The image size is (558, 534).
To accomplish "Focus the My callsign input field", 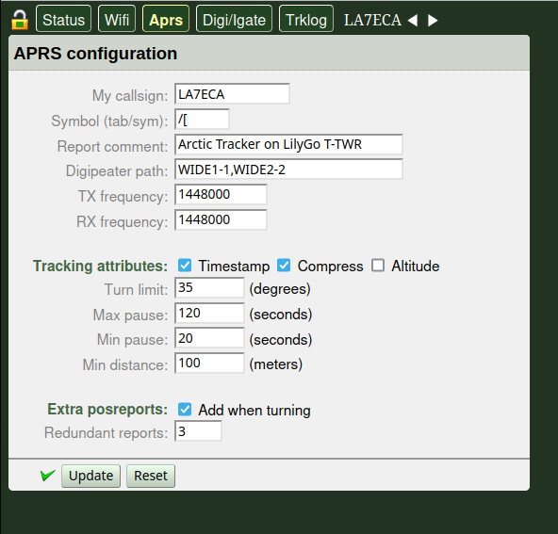I will click(232, 94).
